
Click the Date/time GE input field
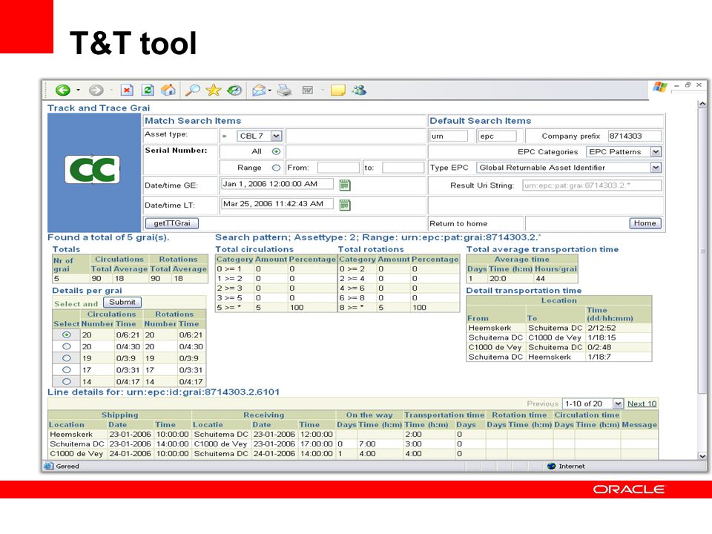pos(277,185)
